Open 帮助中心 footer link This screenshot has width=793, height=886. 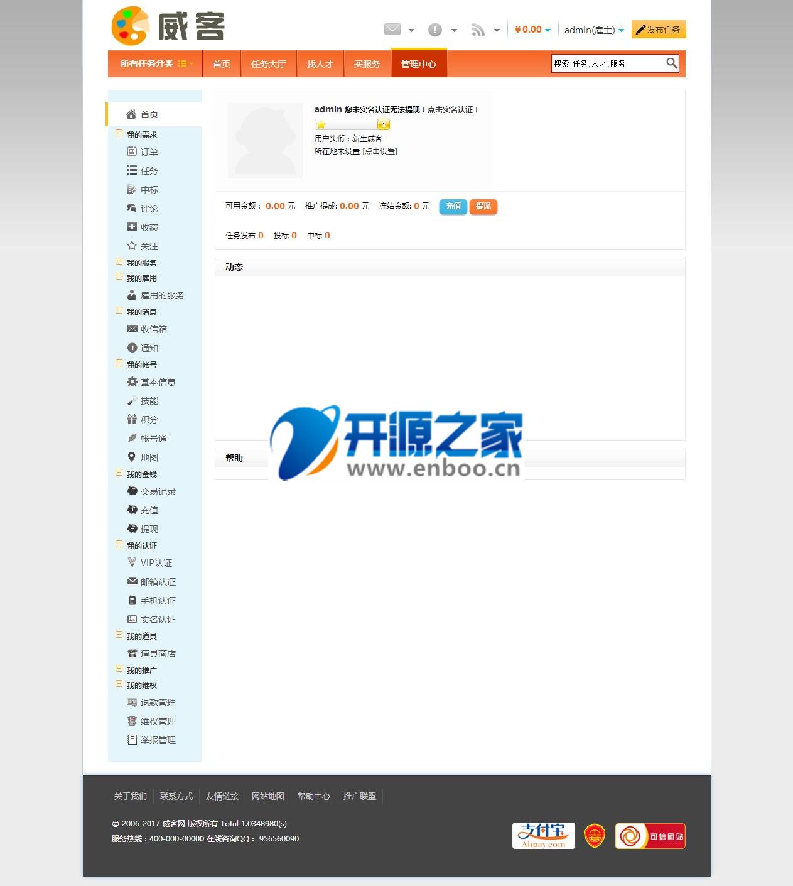[x=314, y=796]
